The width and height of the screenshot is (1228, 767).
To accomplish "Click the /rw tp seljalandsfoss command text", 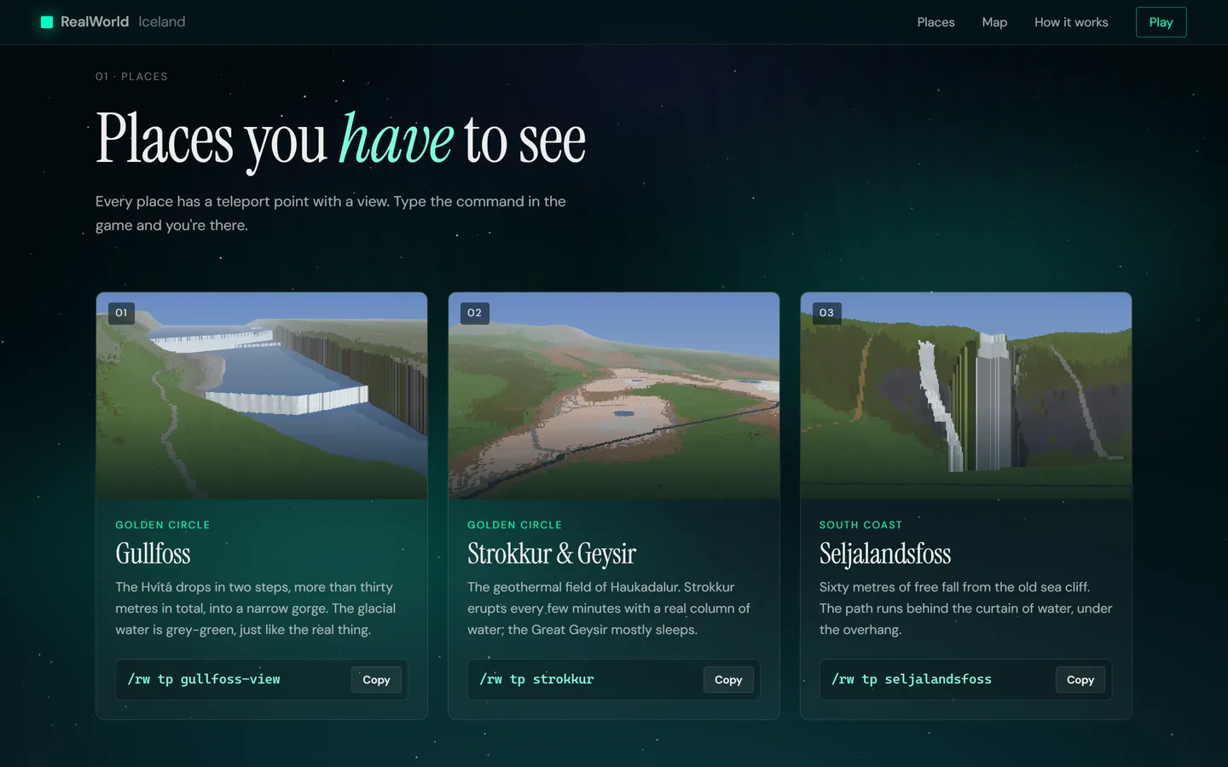I will pyautogui.click(x=912, y=679).
